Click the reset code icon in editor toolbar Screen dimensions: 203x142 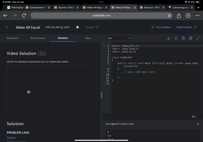tap(176, 38)
